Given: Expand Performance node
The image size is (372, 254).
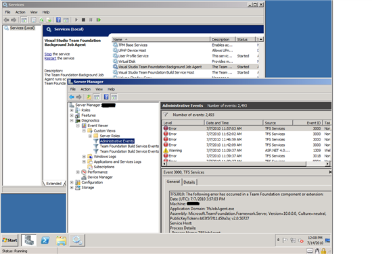Looking at the screenshot, I should pyautogui.click(x=78, y=172).
